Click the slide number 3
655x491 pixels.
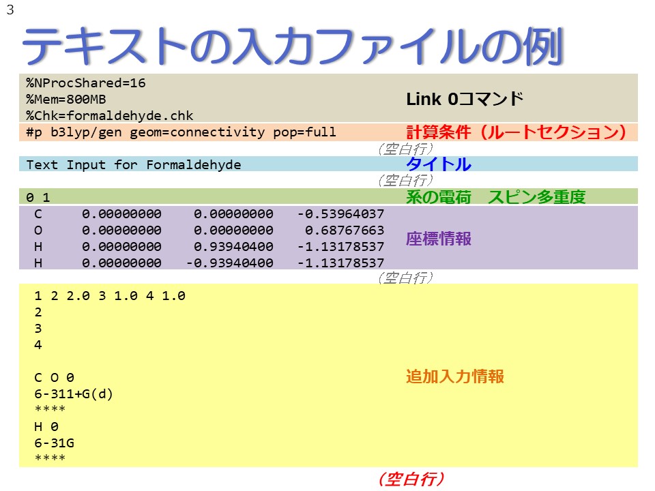click(x=10, y=9)
